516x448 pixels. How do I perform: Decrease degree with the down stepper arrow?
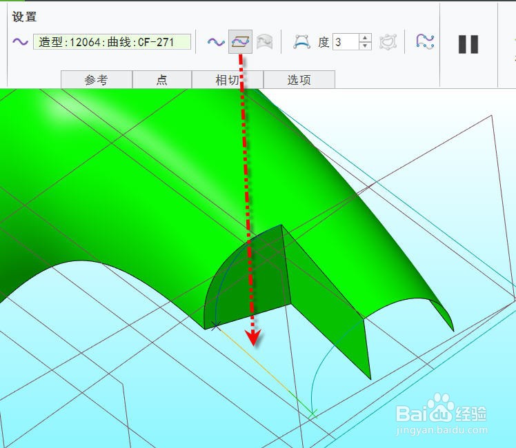pyautogui.click(x=365, y=46)
